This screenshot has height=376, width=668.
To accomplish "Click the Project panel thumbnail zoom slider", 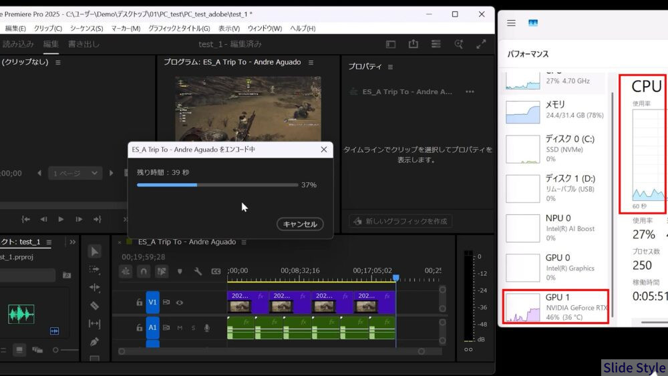I will (x=66, y=350).
